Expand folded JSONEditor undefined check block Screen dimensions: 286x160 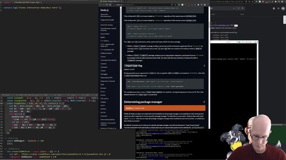click(x=55, y=157)
